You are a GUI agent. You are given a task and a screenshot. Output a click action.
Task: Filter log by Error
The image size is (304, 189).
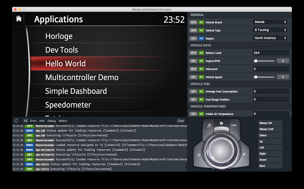33,121
